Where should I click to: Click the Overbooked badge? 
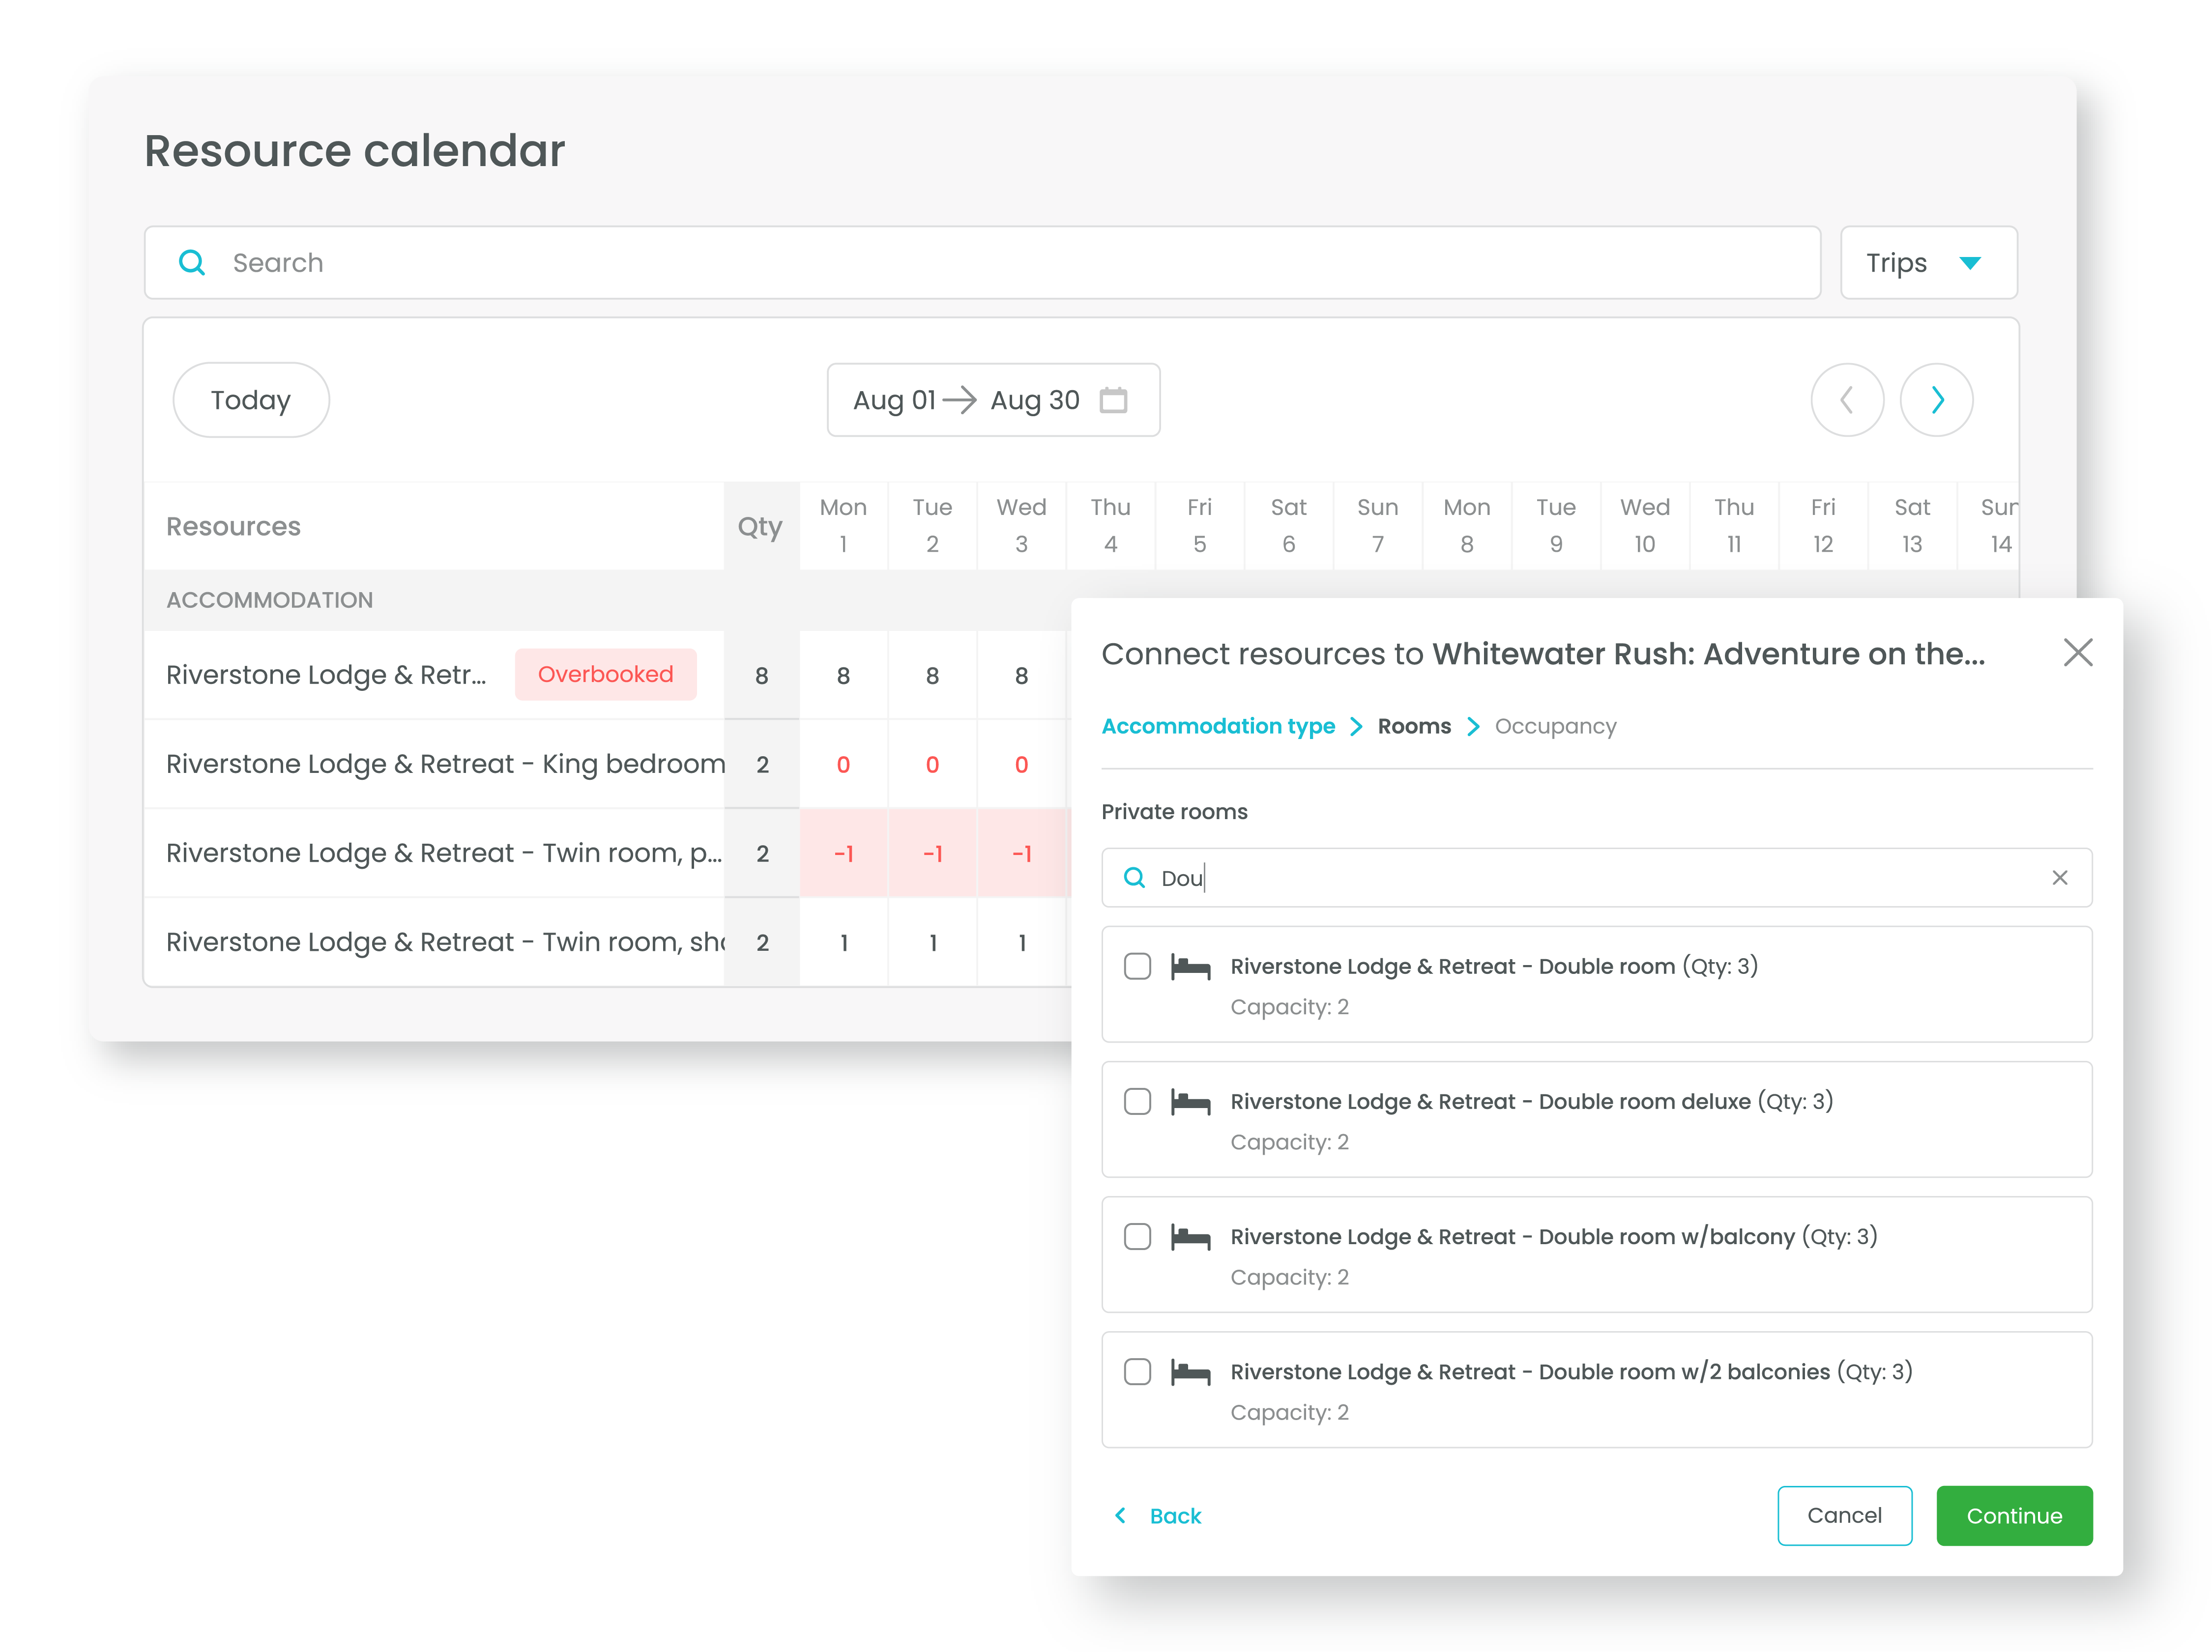tap(605, 675)
